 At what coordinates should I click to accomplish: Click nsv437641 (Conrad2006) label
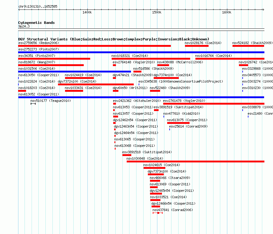click(x=173, y=210)
